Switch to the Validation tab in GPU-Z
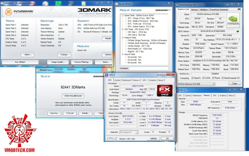249x156 pixels. click(x=204, y=10)
